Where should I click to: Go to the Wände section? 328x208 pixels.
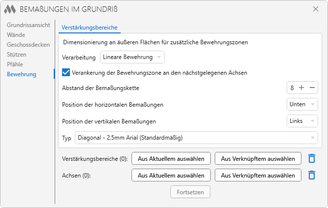pos(16,35)
